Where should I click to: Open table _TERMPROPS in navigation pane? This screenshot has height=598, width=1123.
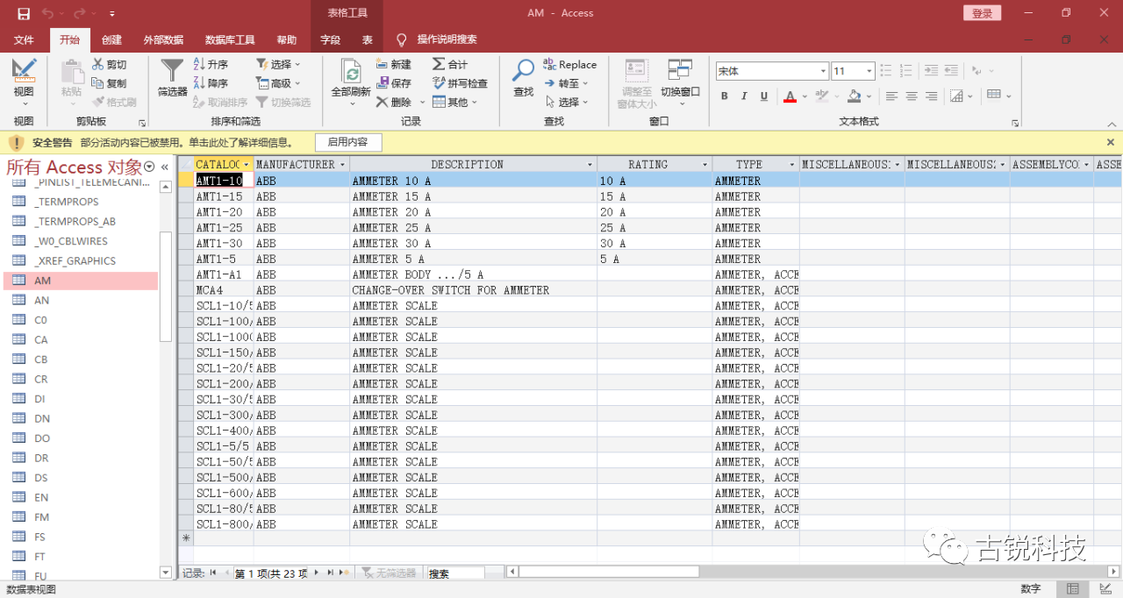pos(81,202)
